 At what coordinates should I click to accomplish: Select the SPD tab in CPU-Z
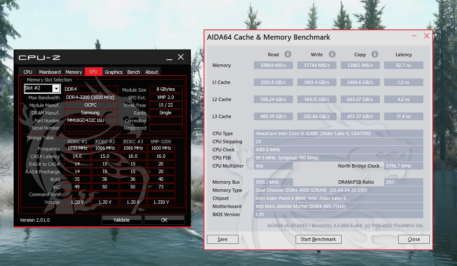point(93,72)
